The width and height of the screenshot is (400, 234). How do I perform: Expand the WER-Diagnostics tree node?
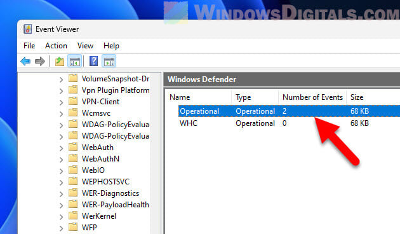pyautogui.click(x=61, y=194)
